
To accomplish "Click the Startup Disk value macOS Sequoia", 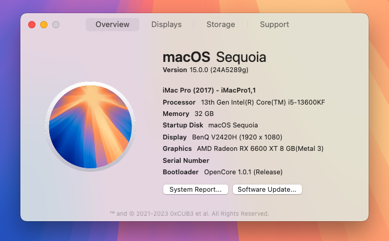I will tap(233, 125).
